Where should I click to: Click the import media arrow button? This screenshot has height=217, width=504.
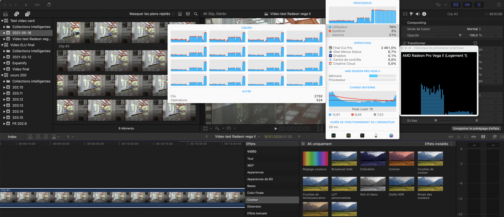tap(26, 5)
